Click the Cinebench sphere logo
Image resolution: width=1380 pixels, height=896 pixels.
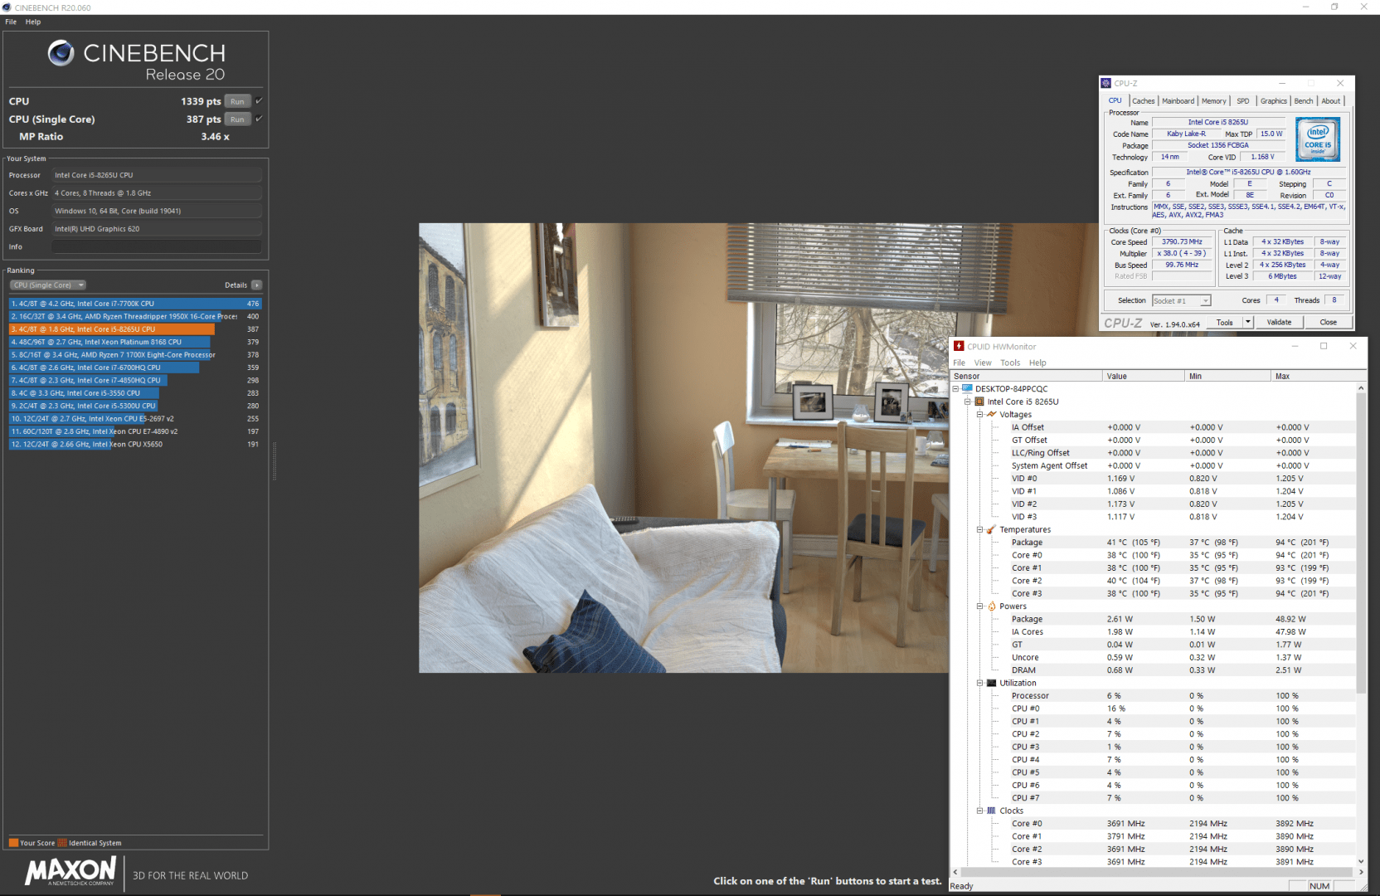click(x=61, y=53)
